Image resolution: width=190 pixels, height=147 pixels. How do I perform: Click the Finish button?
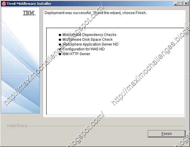166,134
